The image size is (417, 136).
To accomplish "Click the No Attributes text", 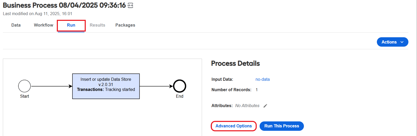I will (247, 106).
